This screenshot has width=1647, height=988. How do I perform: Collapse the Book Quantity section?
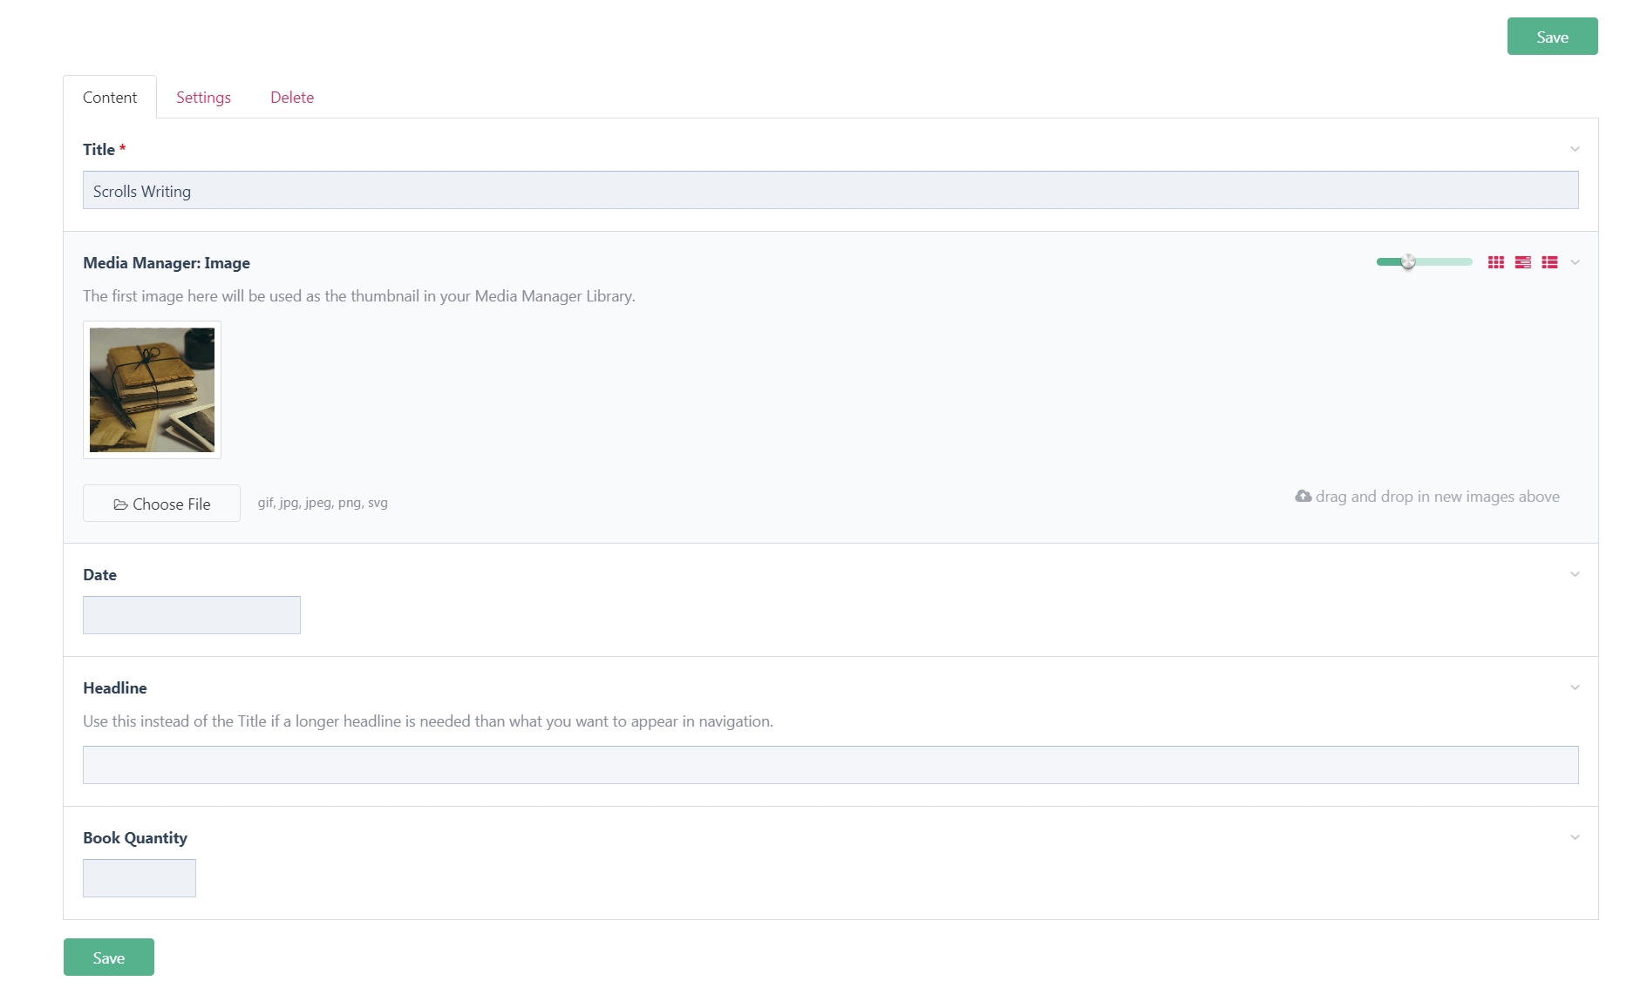1575,837
